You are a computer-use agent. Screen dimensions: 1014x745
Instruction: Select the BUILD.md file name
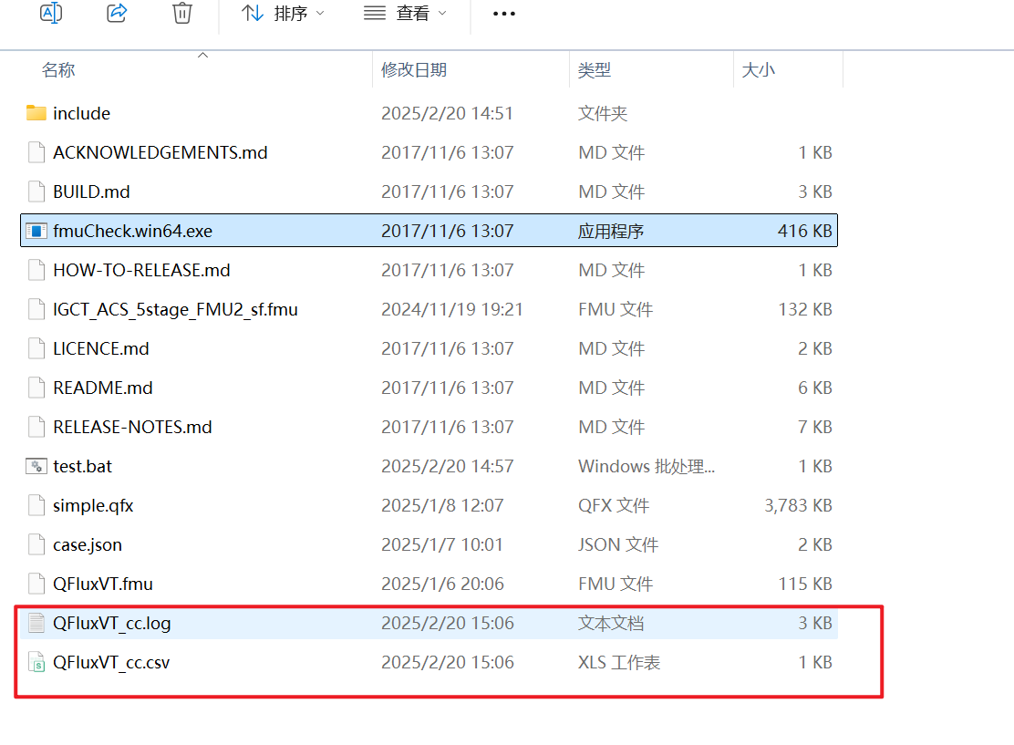point(91,192)
